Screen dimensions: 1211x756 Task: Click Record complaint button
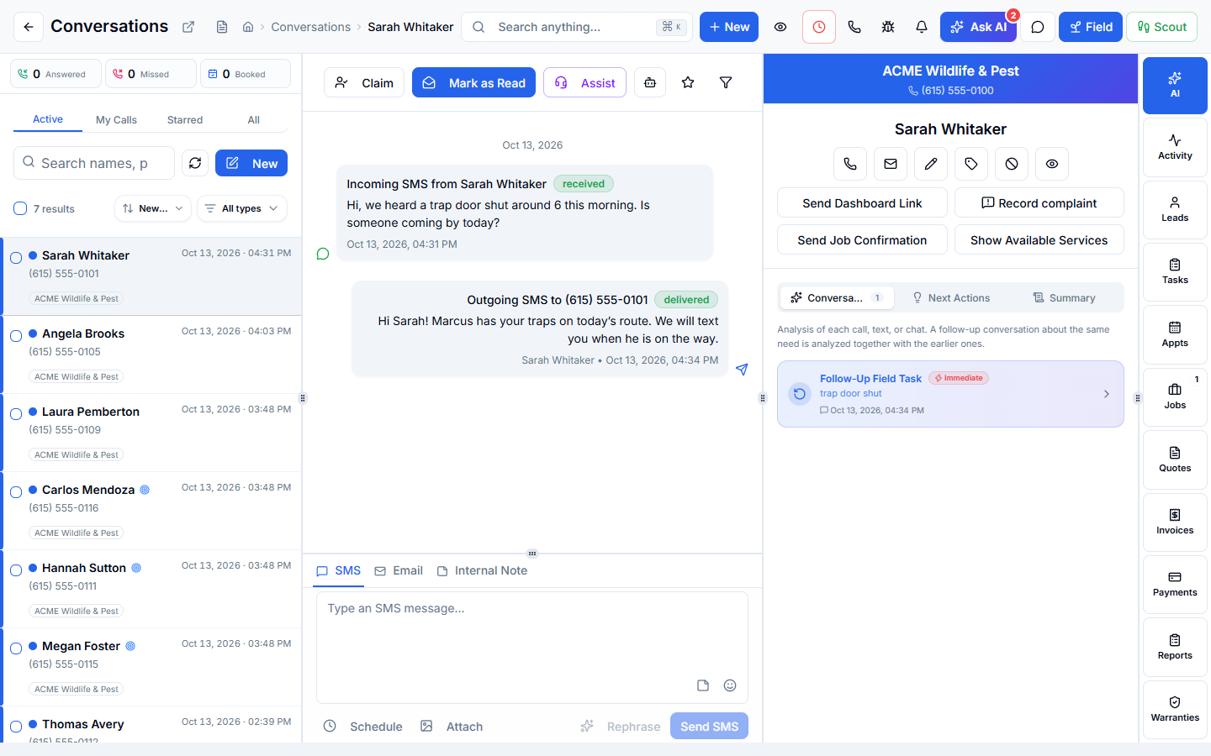1039,202
